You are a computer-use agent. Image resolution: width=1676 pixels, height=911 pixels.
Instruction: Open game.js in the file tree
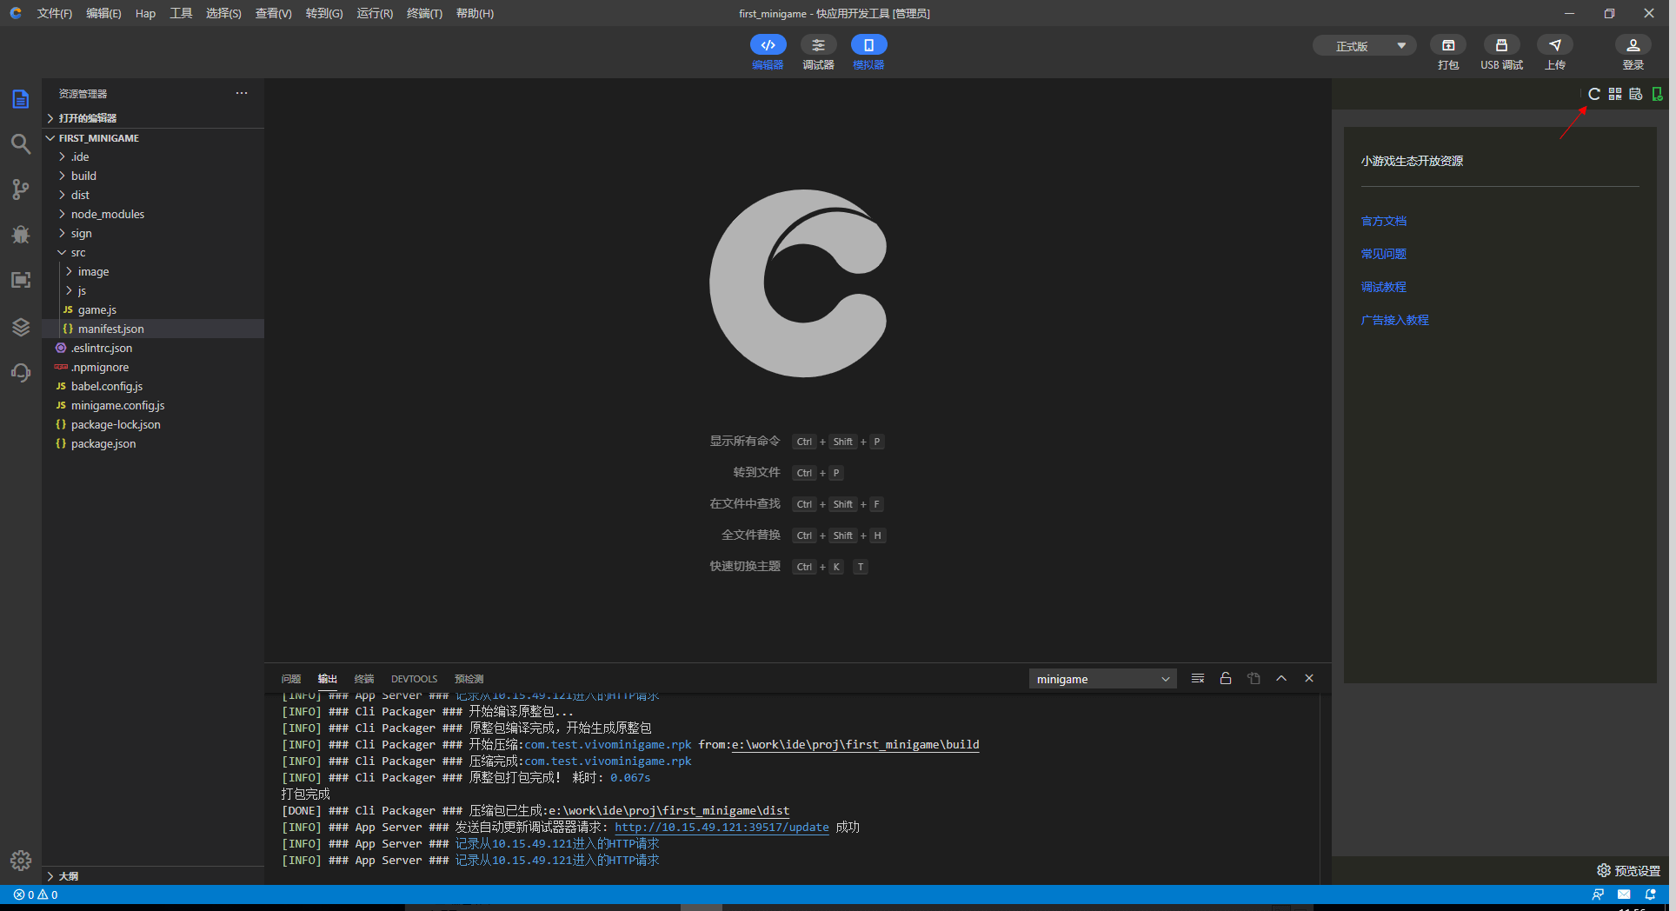pyautogui.click(x=153, y=310)
